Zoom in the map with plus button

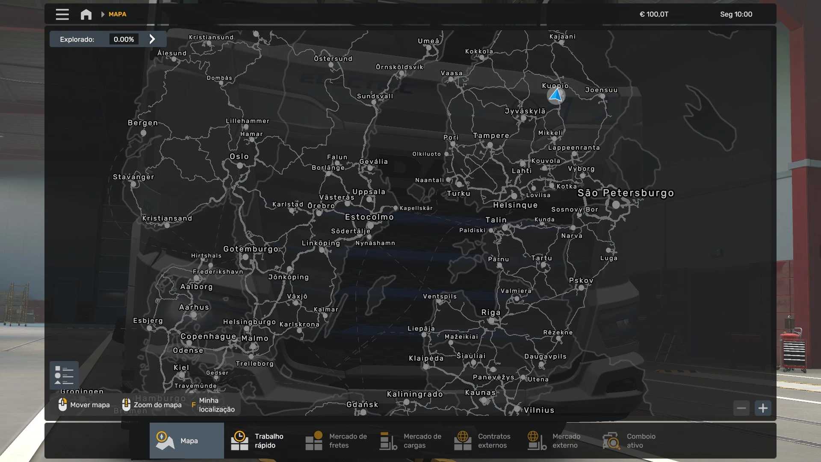[x=763, y=408]
